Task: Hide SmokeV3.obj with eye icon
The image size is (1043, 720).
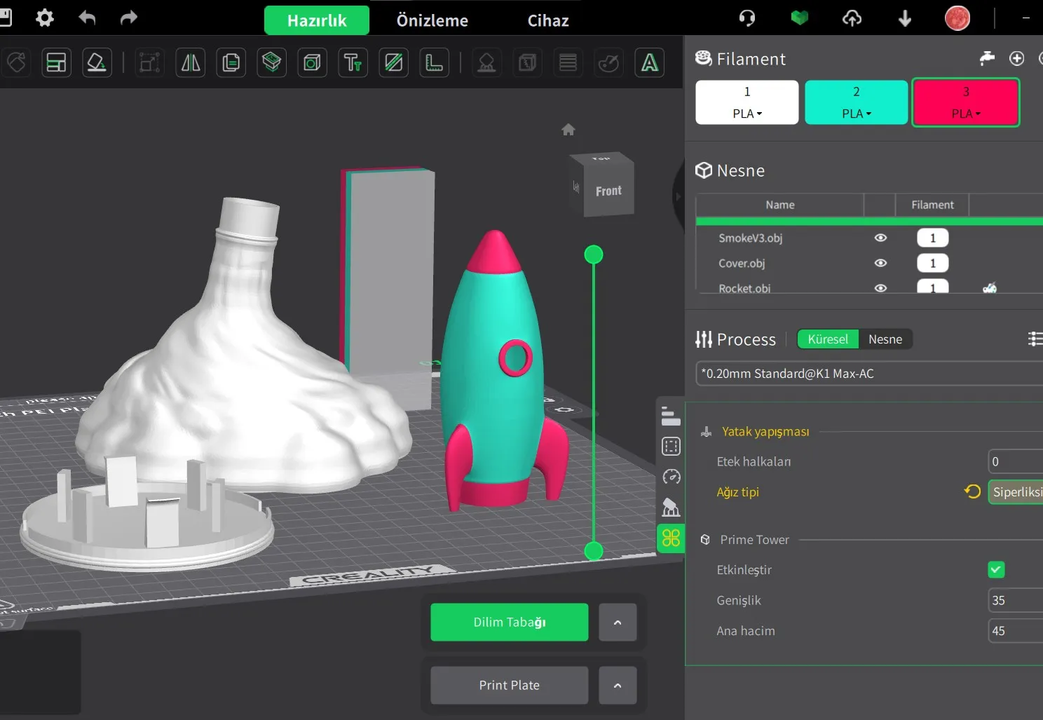Action: pos(880,238)
